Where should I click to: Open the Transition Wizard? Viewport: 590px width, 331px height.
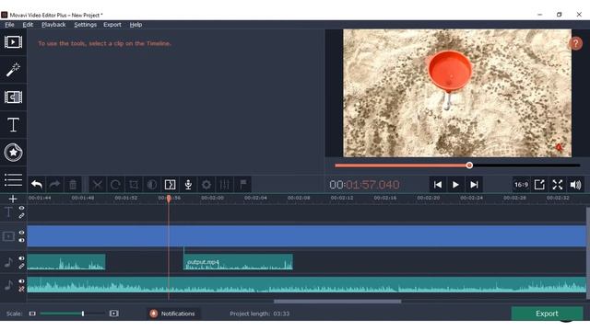(x=170, y=185)
